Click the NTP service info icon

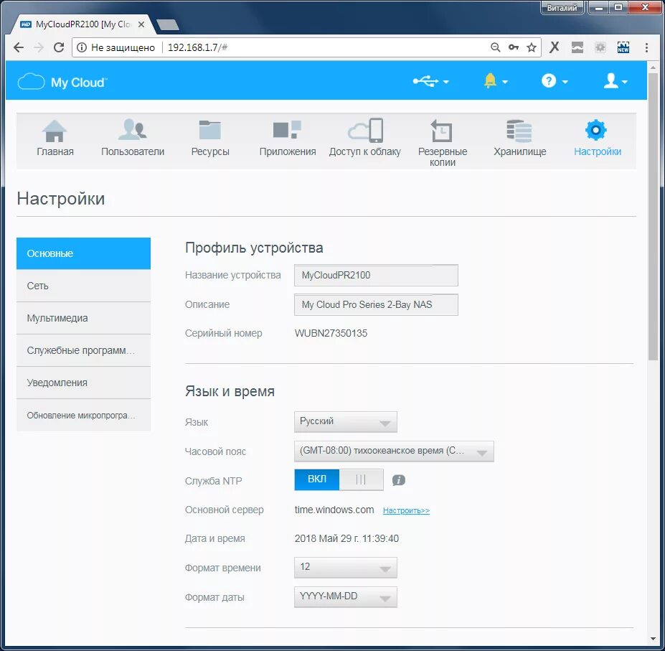coord(399,480)
